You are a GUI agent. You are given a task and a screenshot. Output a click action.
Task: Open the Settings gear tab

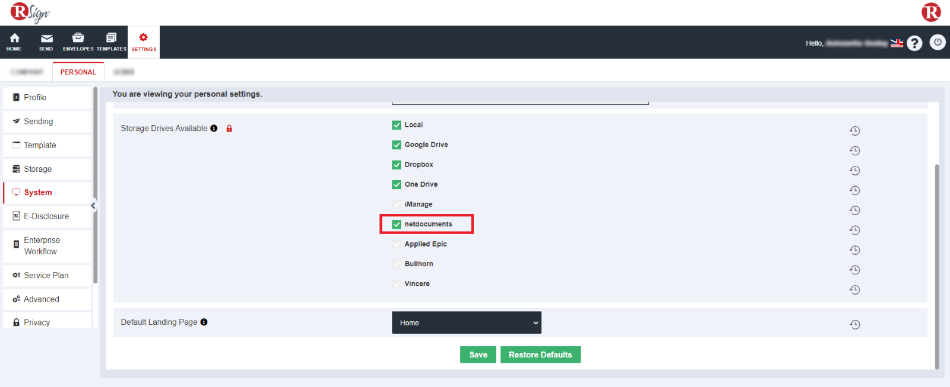pos(144,42)
